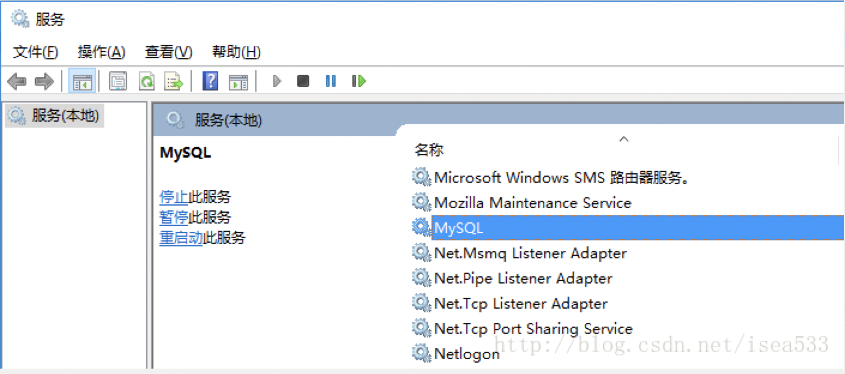This screenshot has width=845, height=374.
Task: Select Net.Pipe Listener Adapter row
Action: tap(627, 278)
